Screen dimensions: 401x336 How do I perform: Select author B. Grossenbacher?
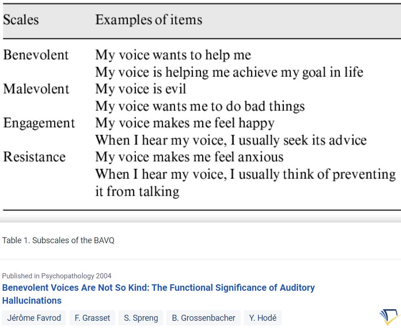[203, 318]
